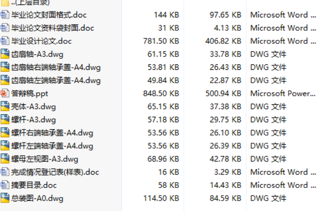Click the DWG icon for 螺杆-A3.dwg
This screenshot has width=320, height=211.
pyautogui.click(x=5, y=120)
